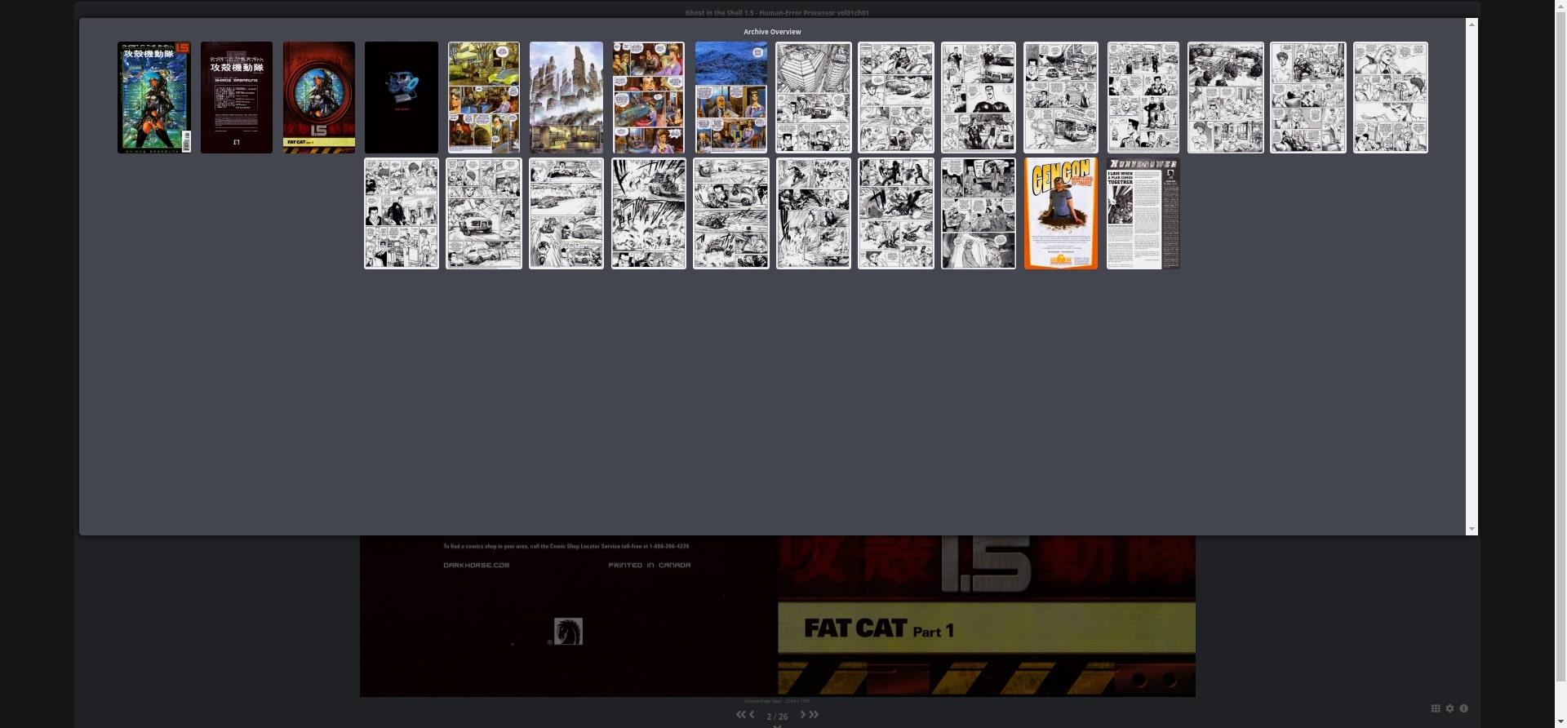
Task: Open the sixth thumbnail in the second row
Action: [x=814, y=213]
